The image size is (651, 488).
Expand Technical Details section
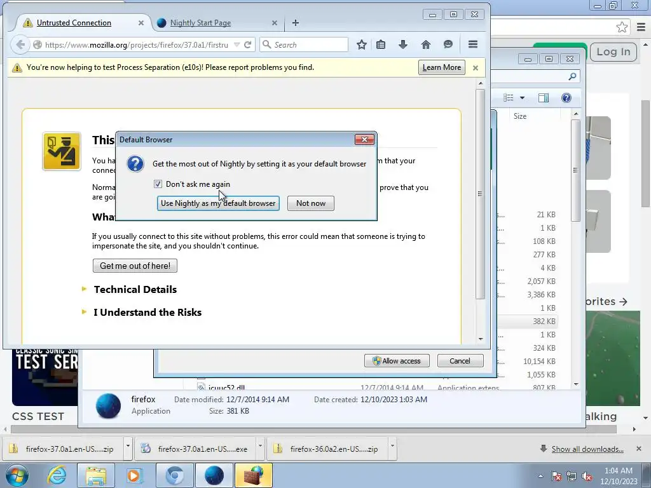click(x=135, y=289)
